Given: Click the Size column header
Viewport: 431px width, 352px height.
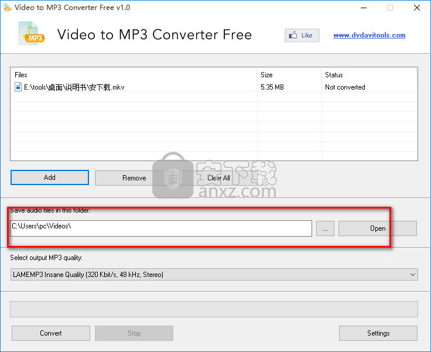Looking at the screenshot, I should (289, 75).
